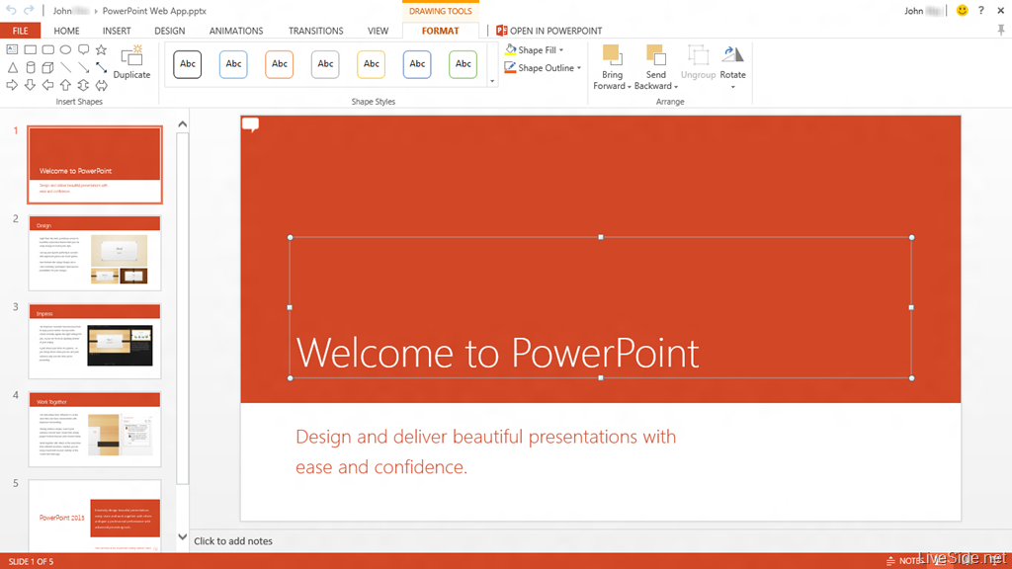Choose the up-down block arrow
The height and width of the screenshot is (569, 1012).
[83, 85]
